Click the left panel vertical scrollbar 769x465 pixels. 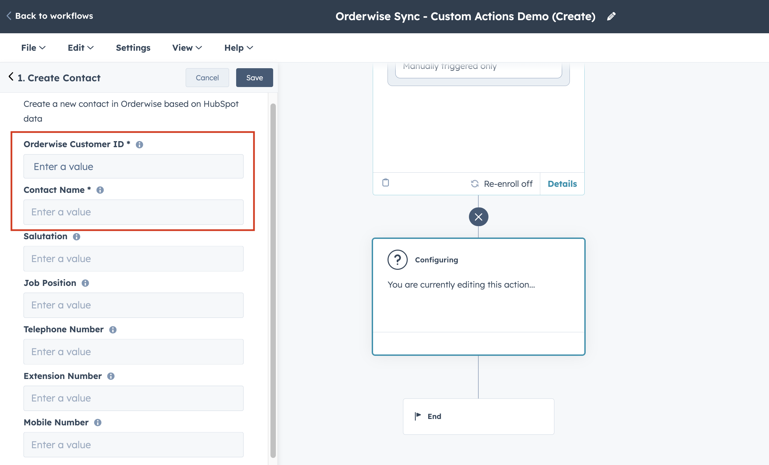[x=273, y=281]
